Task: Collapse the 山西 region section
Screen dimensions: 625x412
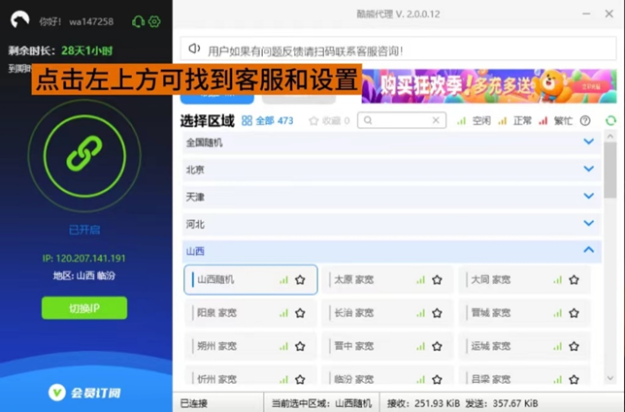Action: pos(588,250)
